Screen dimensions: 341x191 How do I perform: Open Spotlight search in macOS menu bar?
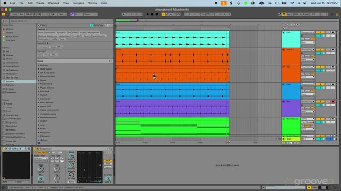coord(299,3)
